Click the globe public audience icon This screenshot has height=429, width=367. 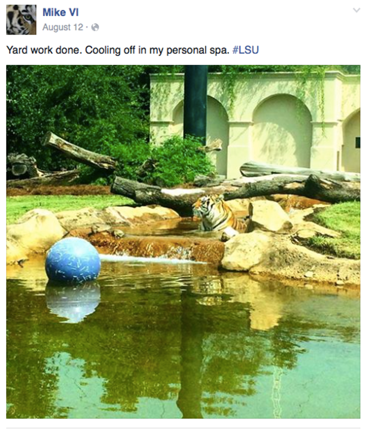(x=95, y=27)
